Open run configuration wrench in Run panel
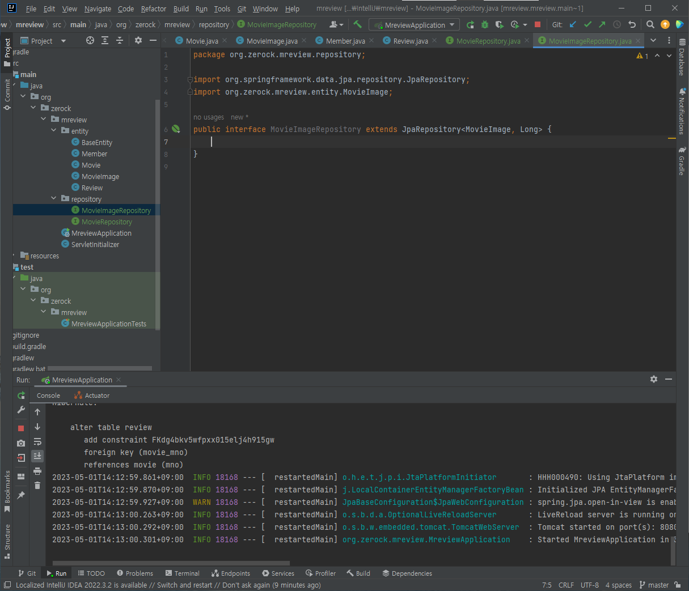Viewport: 689px width, 591px height. [x=21, y=410]
